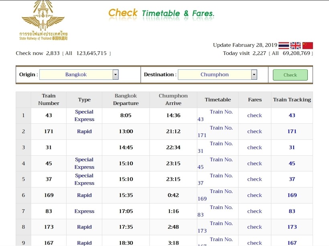The image size is (329, 246).
Task: Select the British flag for English
Action: click(x=296, y=45)
